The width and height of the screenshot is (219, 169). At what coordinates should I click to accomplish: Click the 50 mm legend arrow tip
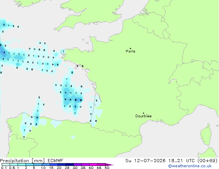[109, 165]
